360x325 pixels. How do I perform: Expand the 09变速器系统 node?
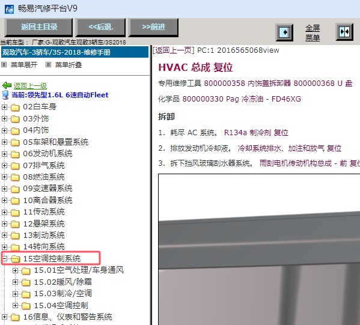4,189
